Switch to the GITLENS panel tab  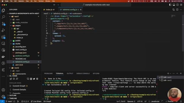(96, 74)
